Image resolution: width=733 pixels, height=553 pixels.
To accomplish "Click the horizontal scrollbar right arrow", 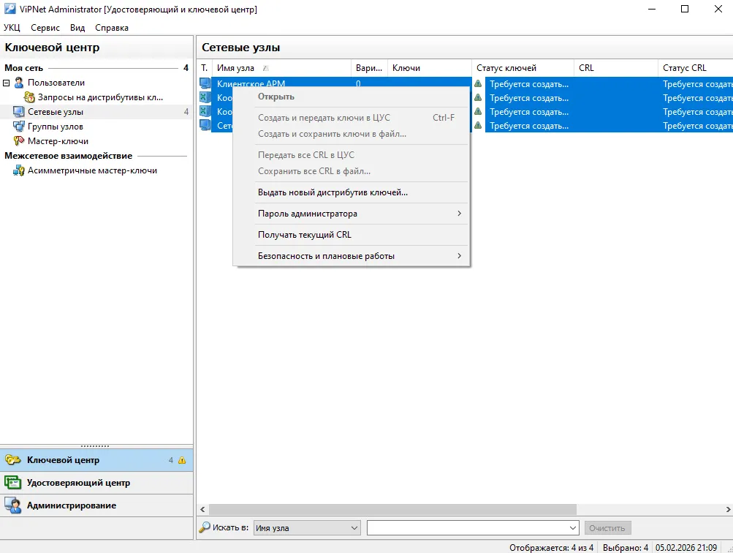I will coord(728,510).
